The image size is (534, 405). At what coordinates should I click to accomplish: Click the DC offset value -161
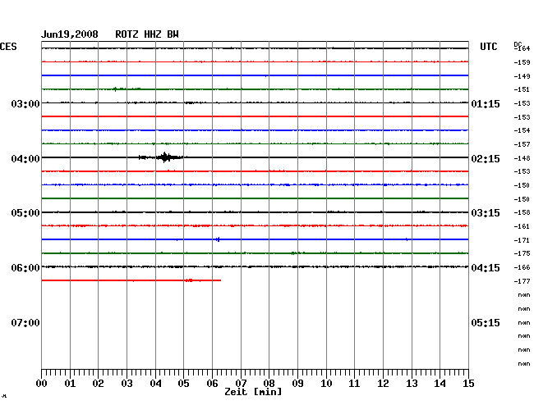pyautogui.click(x=522, y=226)
